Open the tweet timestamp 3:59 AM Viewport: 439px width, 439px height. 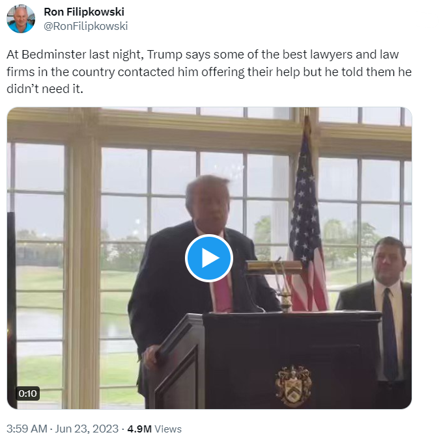tap(27, 429)
